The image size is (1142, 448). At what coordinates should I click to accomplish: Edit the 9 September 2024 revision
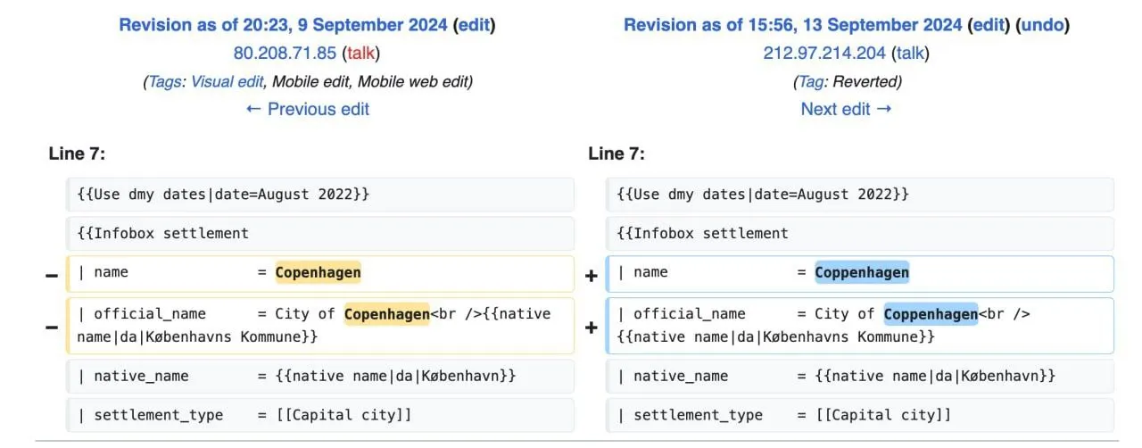474,25
